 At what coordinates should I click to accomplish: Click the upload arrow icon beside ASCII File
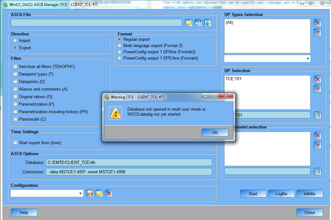pyautogui.click(x=208, y=23)
